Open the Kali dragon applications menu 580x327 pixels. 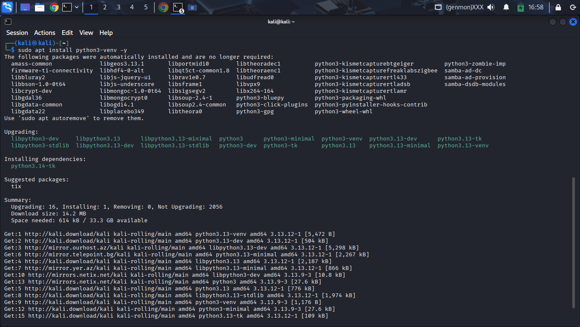pos(8,7)
